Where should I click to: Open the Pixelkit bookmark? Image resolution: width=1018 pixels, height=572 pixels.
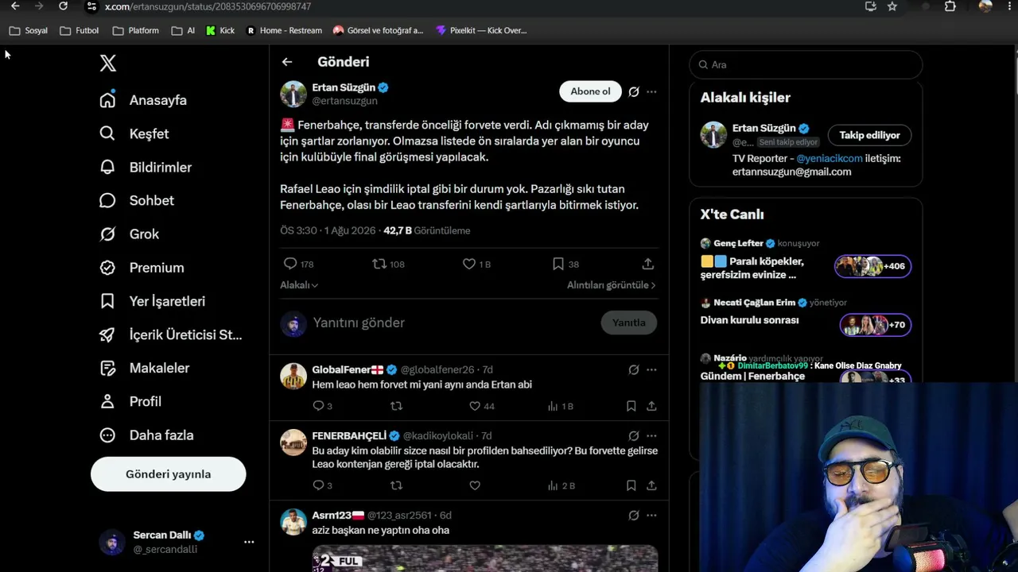[x=481, y=30]
